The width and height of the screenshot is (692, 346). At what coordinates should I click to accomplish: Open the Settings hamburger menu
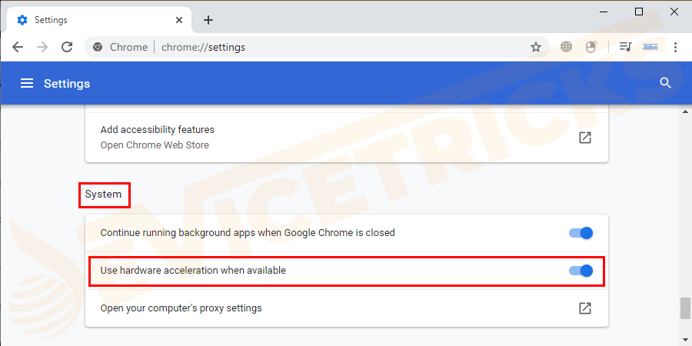[27, 83]
